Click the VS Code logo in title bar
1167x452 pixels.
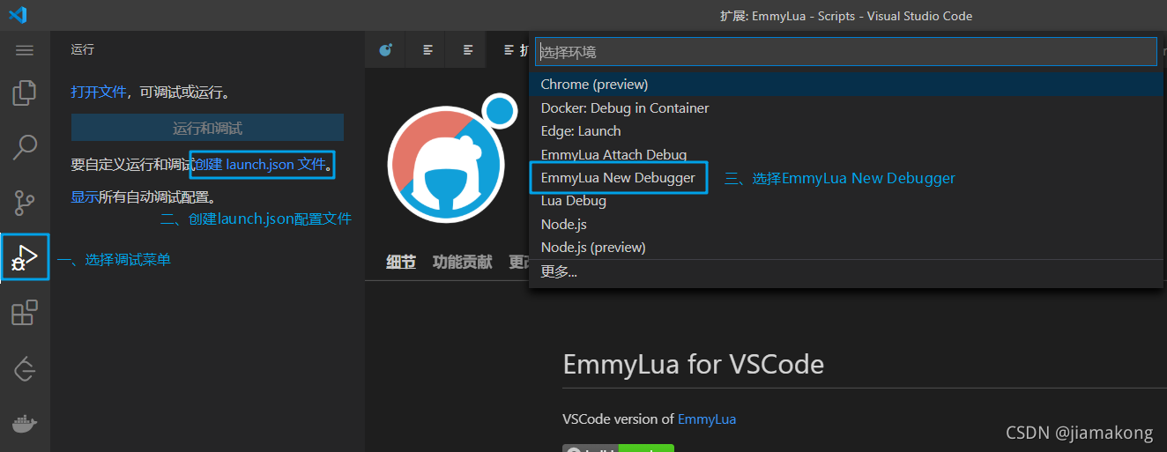19,15
